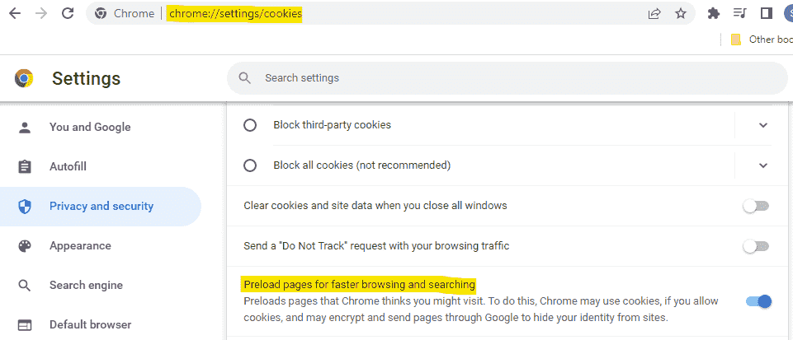Open the media control icon in toolbar
The width and height of the screenshot is (793, 340).
[740, 13]
